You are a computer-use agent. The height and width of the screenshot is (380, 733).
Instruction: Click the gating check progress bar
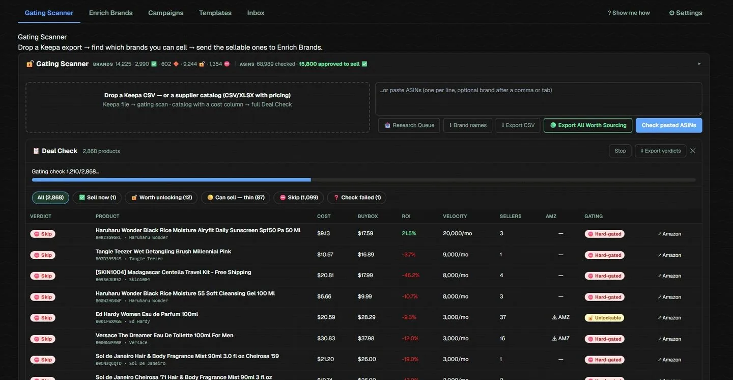coord(363,180)
